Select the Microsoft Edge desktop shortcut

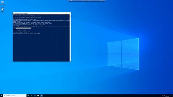pos(2,10)
